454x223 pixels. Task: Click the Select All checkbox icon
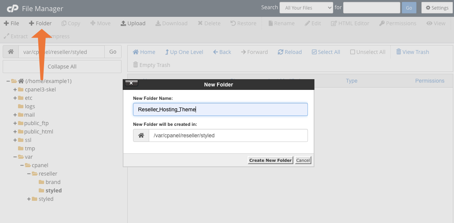314,52
